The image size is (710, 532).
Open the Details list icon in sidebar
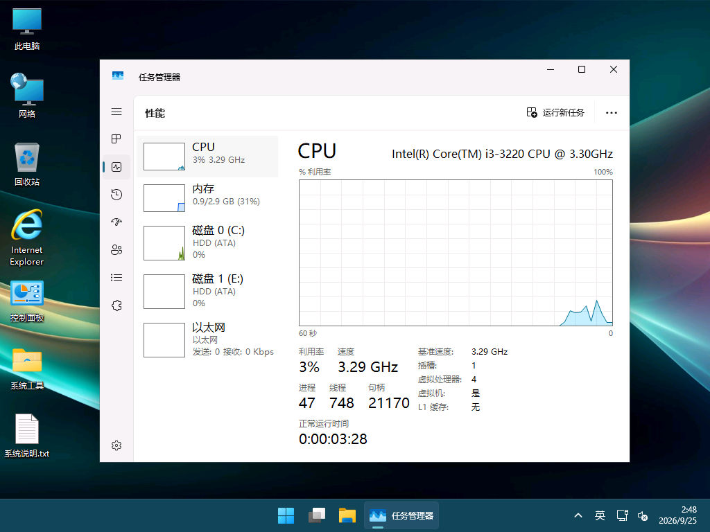click(x=116, y=277)
